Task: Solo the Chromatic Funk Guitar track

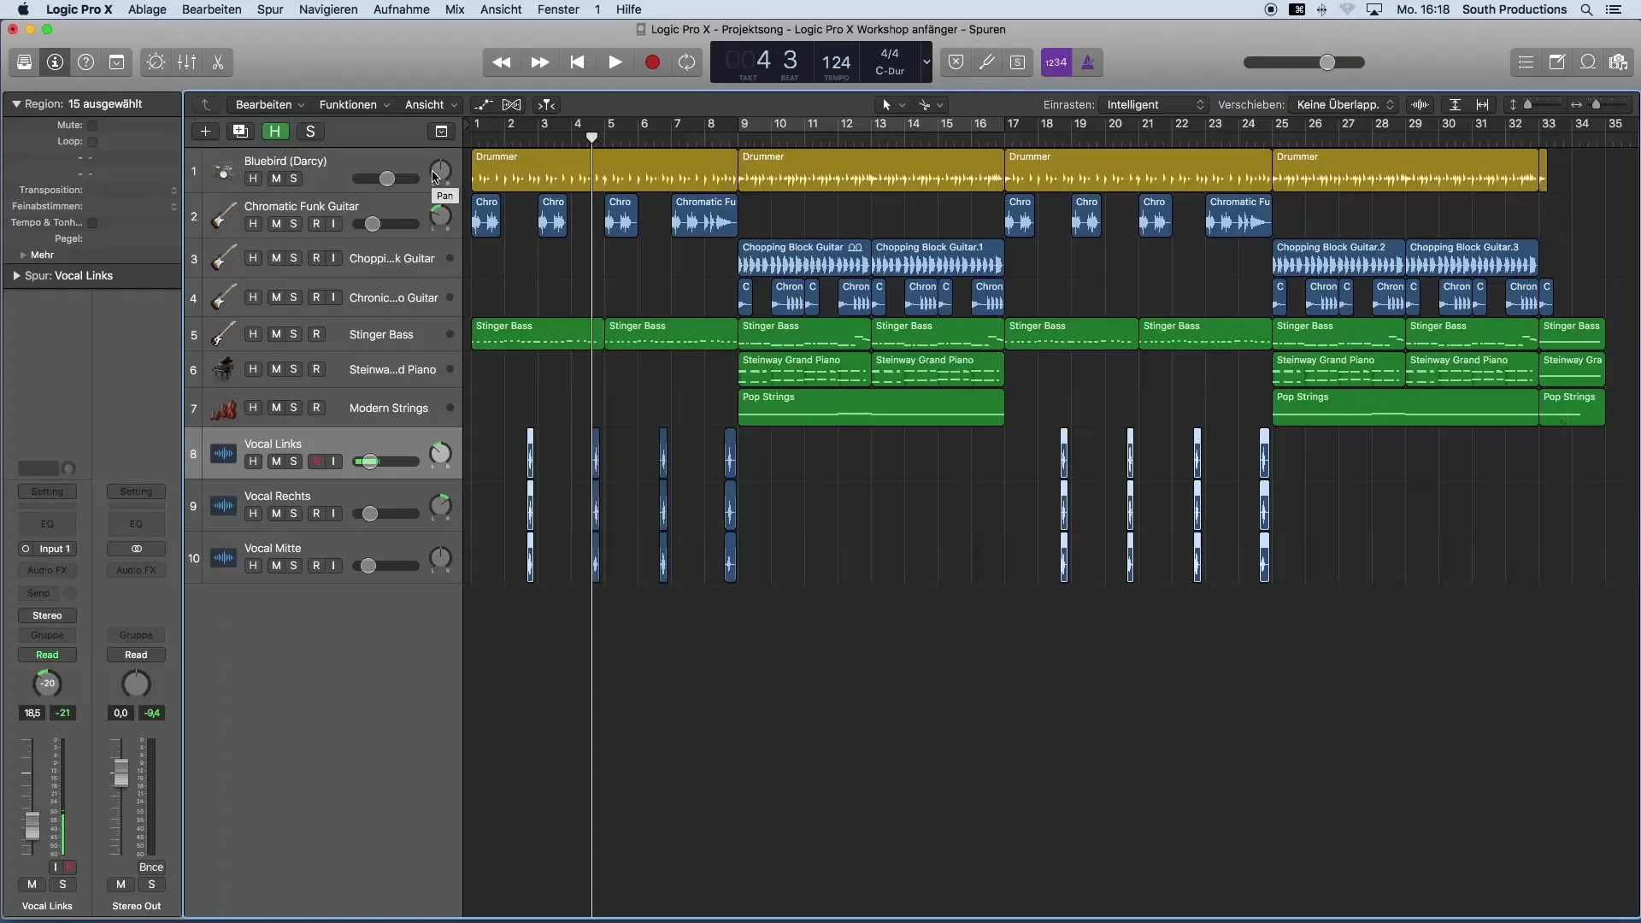Action: coord(293,224)
